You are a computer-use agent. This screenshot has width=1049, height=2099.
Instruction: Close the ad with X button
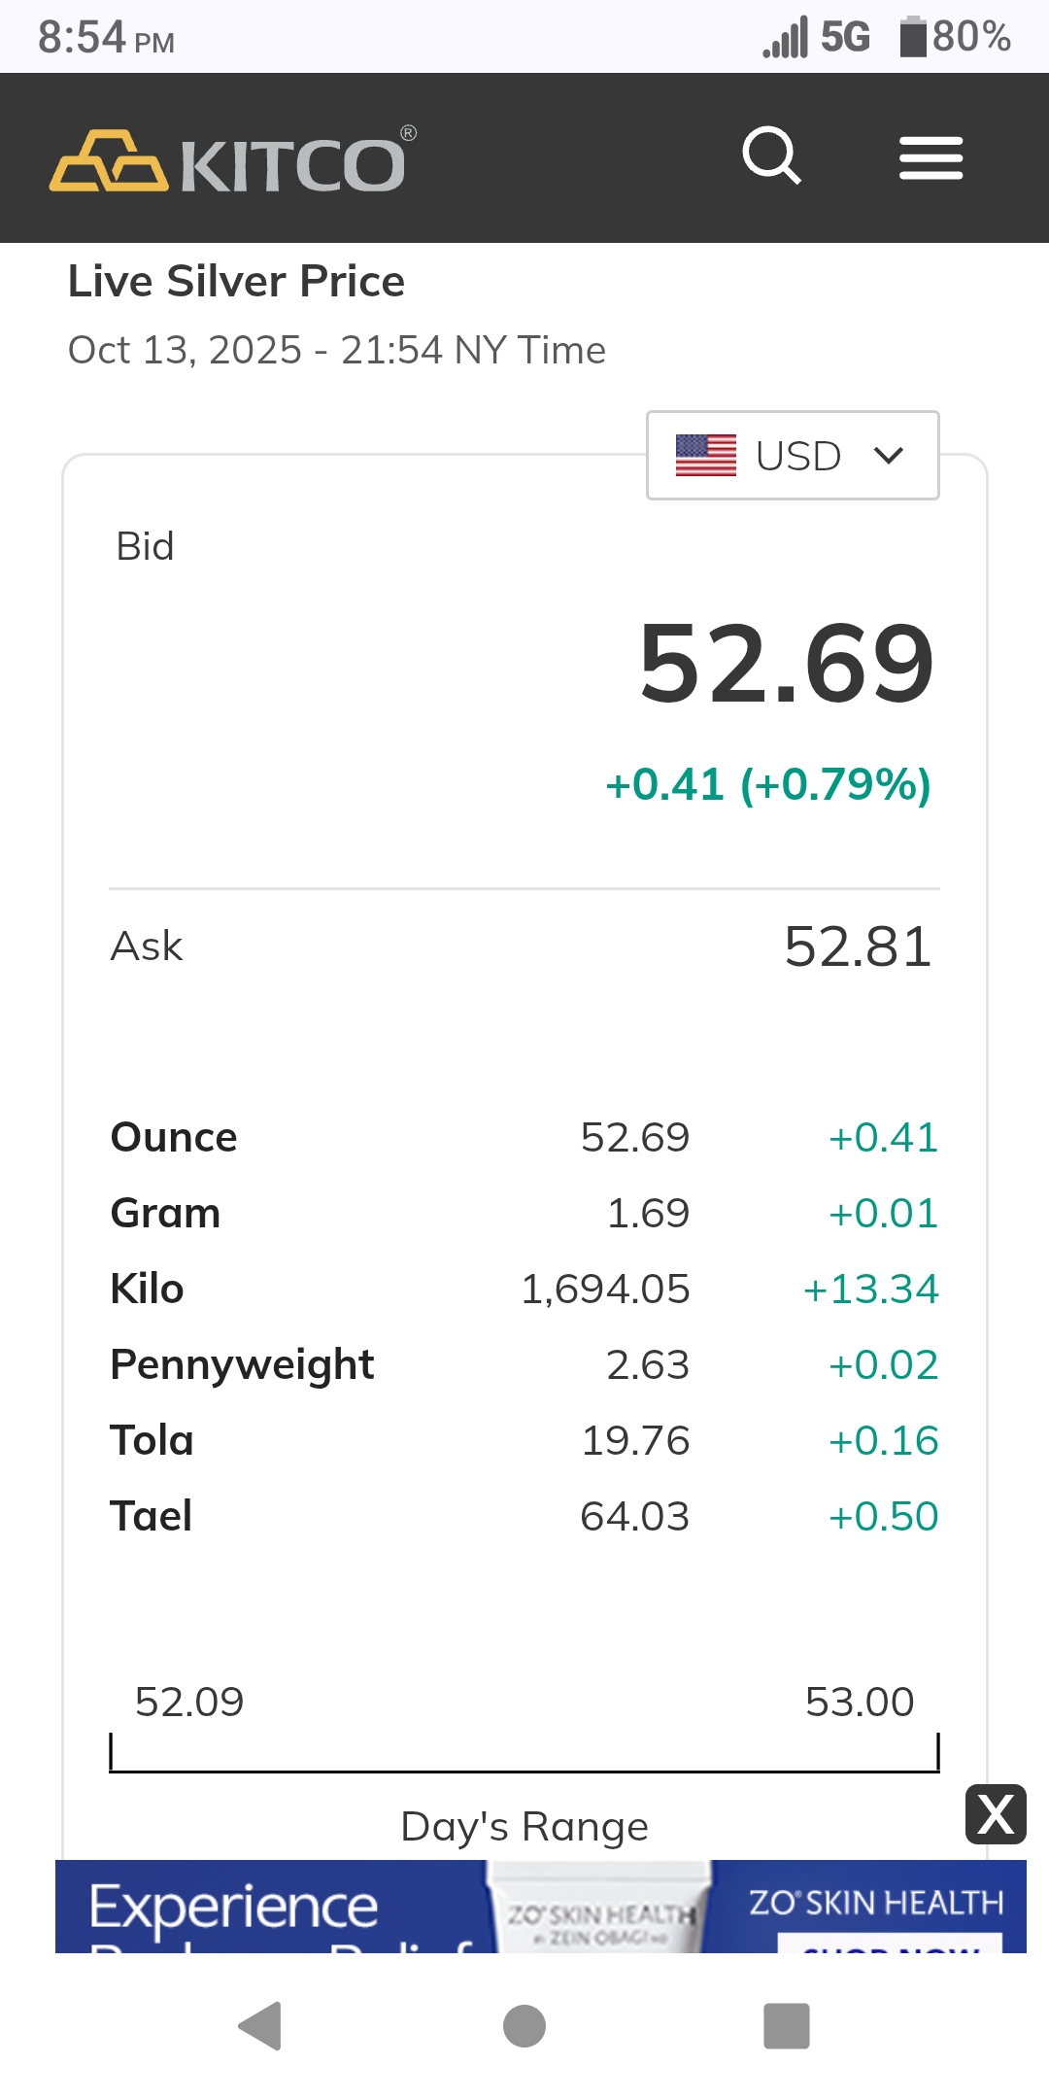pos(996,1814)
